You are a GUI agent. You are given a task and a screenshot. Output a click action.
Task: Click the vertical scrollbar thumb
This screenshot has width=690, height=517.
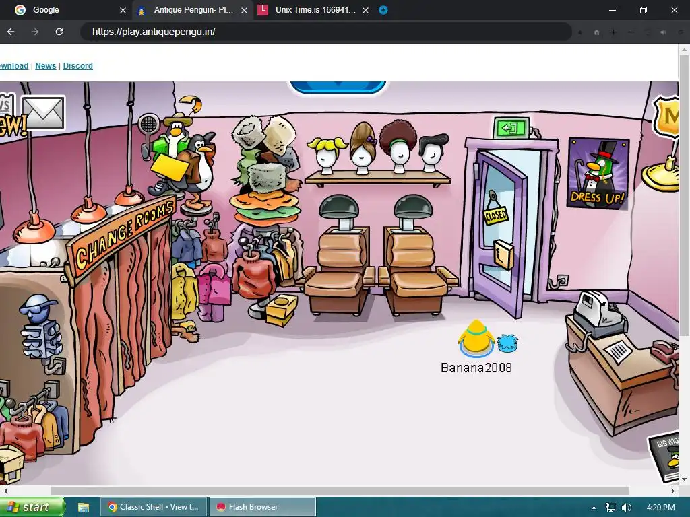point(684,196)
